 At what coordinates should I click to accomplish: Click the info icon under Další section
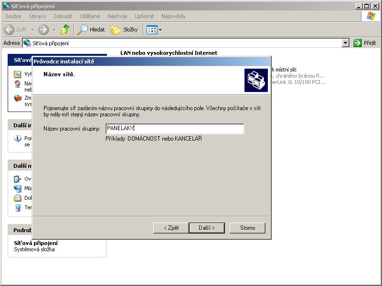(x=18, y=139)
